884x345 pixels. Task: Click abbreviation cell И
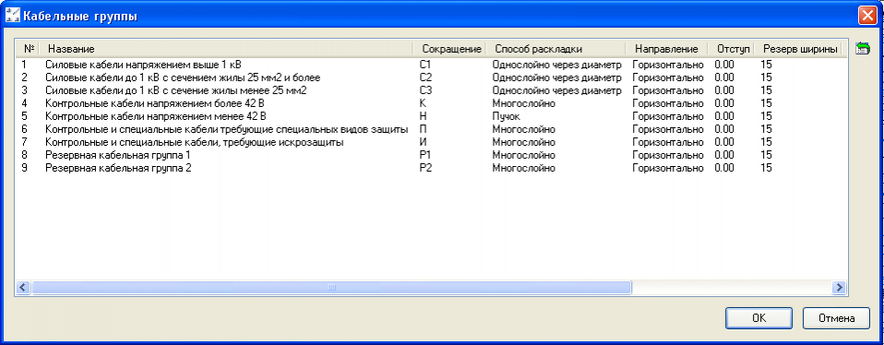click(x=424, y=142)
